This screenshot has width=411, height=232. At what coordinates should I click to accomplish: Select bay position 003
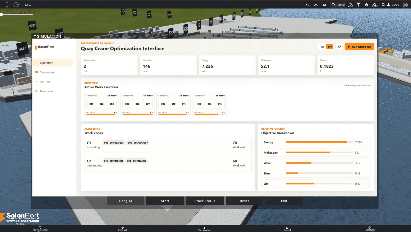coord(112,104)
